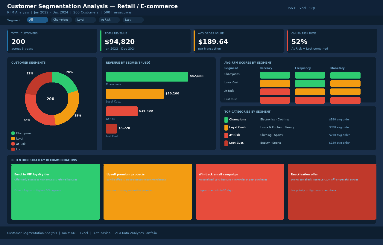Click the Lost Cust. swatch in Top Categories
The image size is (383, 245).
[x=226, y=143]
